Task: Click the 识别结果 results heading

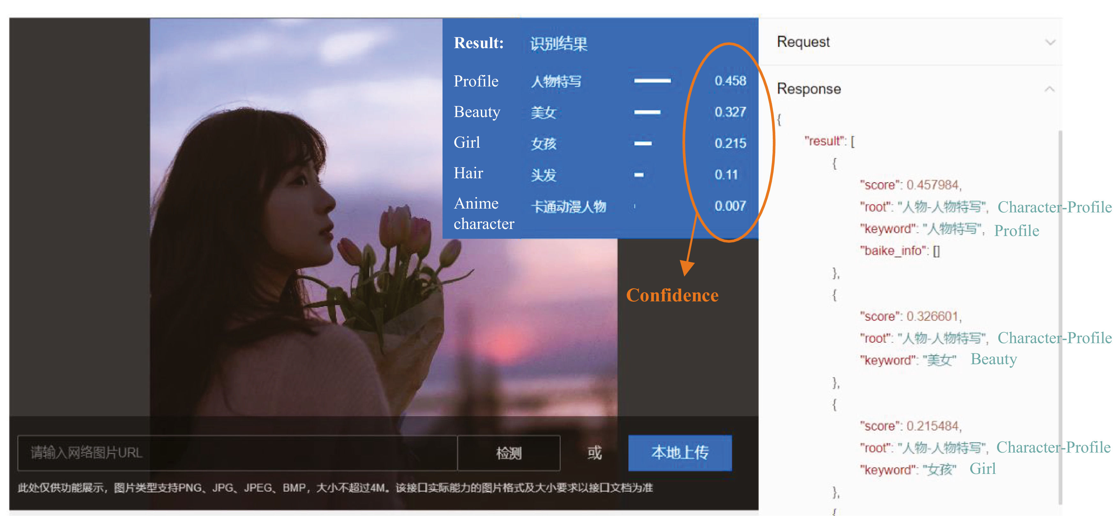Action: pos(558,43)
